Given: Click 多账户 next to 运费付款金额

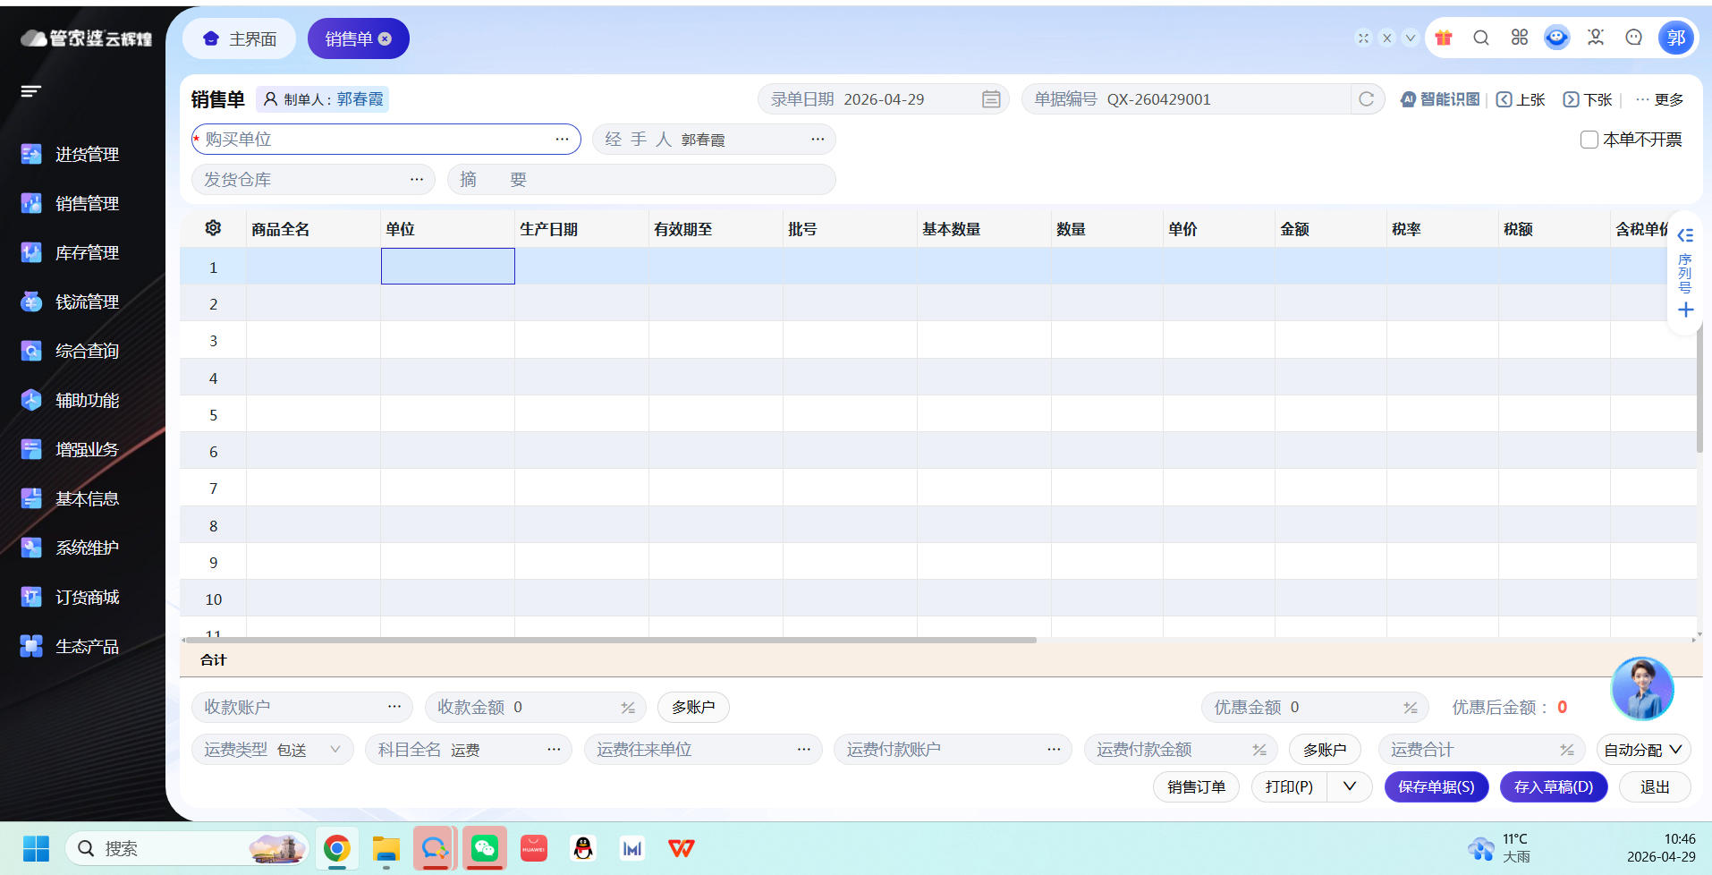Looking at the screenshot, I should pyautogui.click(x=1325, y=750).
